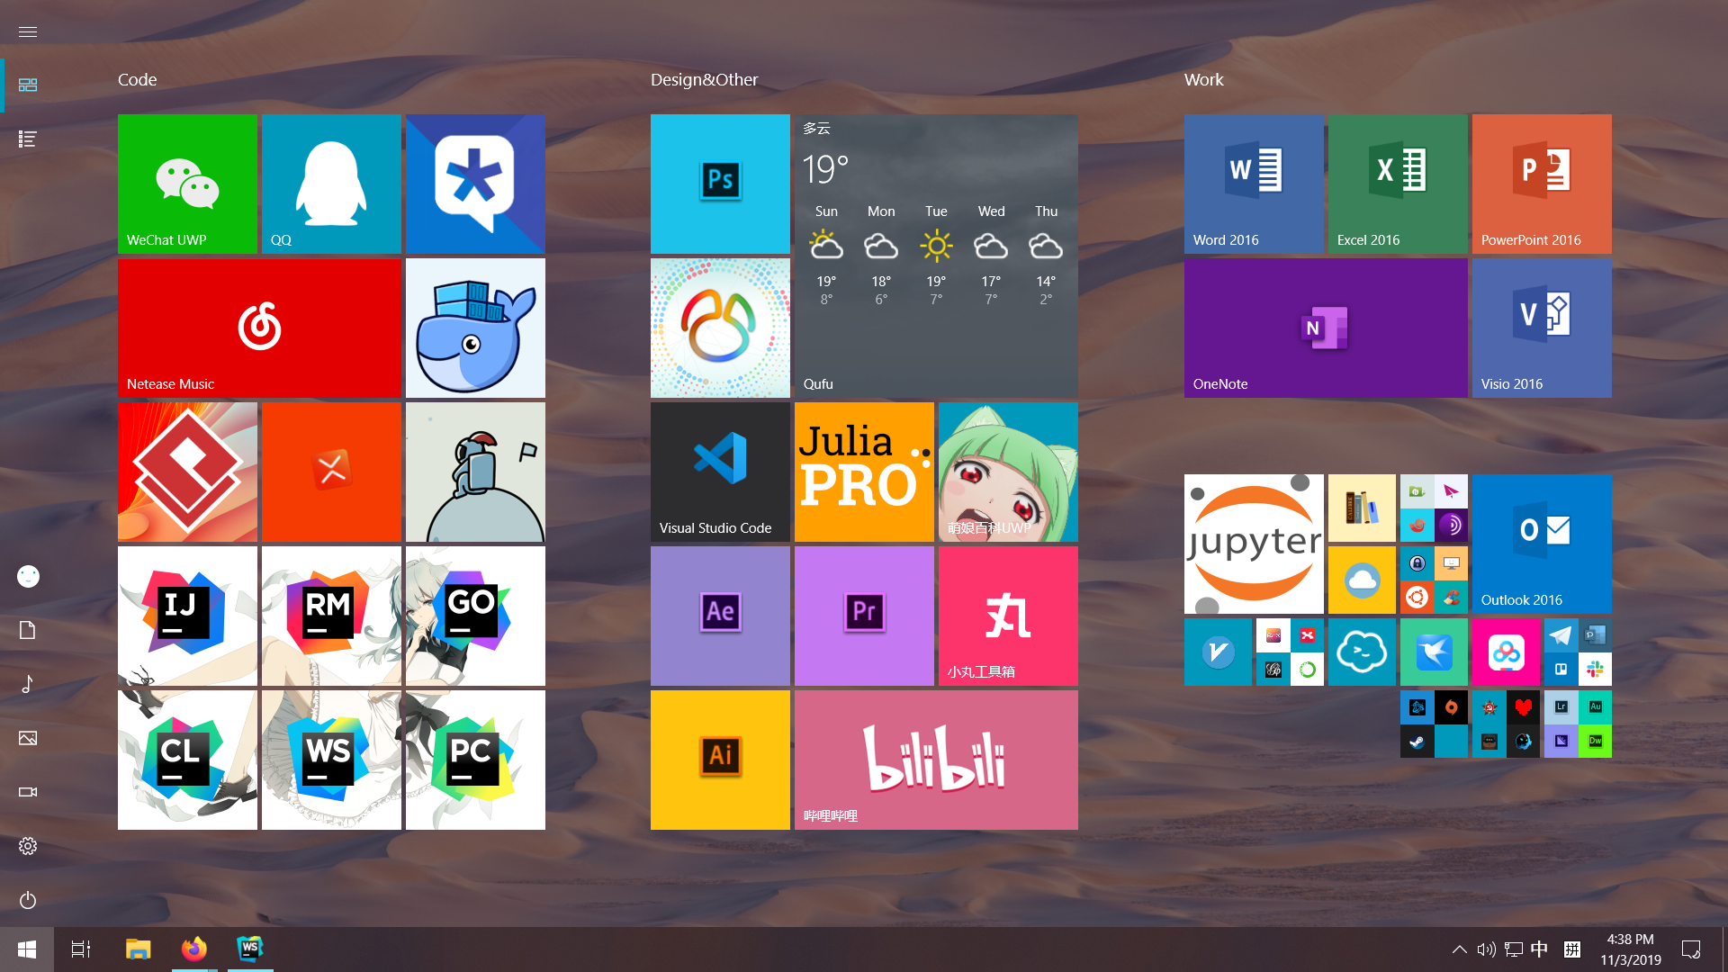Open Word 2016 tile
Image resolution: width=1728 pixels, height=972 pixels.
coord(1254,184)
